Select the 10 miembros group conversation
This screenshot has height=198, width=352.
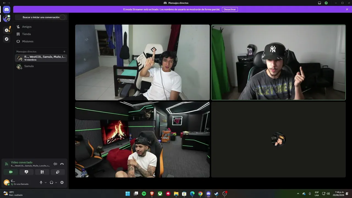click(41, 58)
